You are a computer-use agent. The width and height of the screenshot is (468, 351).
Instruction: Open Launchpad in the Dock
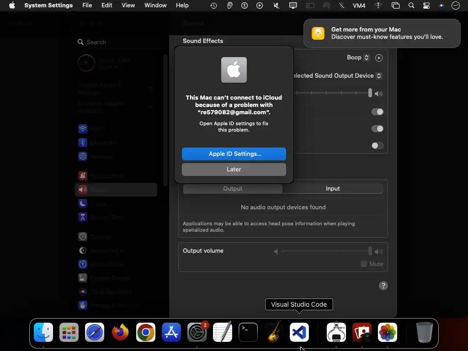tap(69, 332)
